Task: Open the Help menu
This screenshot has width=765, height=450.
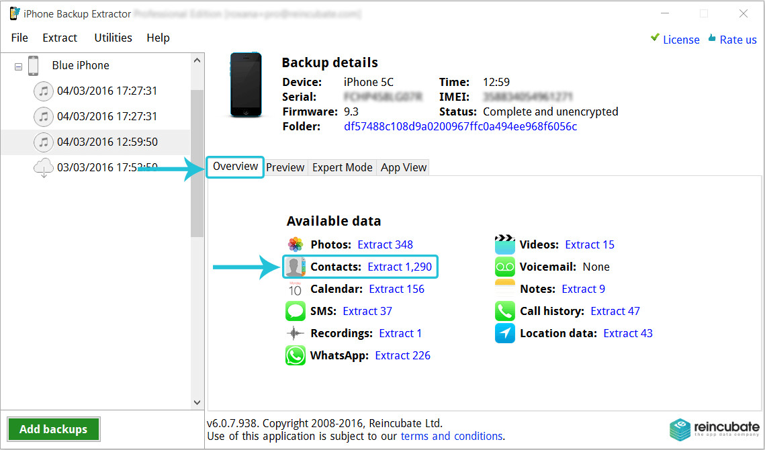Action: [158, 38]
